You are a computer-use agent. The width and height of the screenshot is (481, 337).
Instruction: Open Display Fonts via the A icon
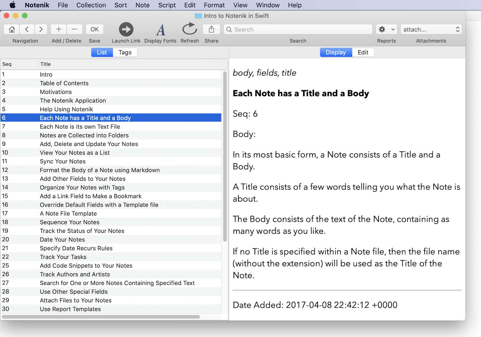(x=161, y=30)
